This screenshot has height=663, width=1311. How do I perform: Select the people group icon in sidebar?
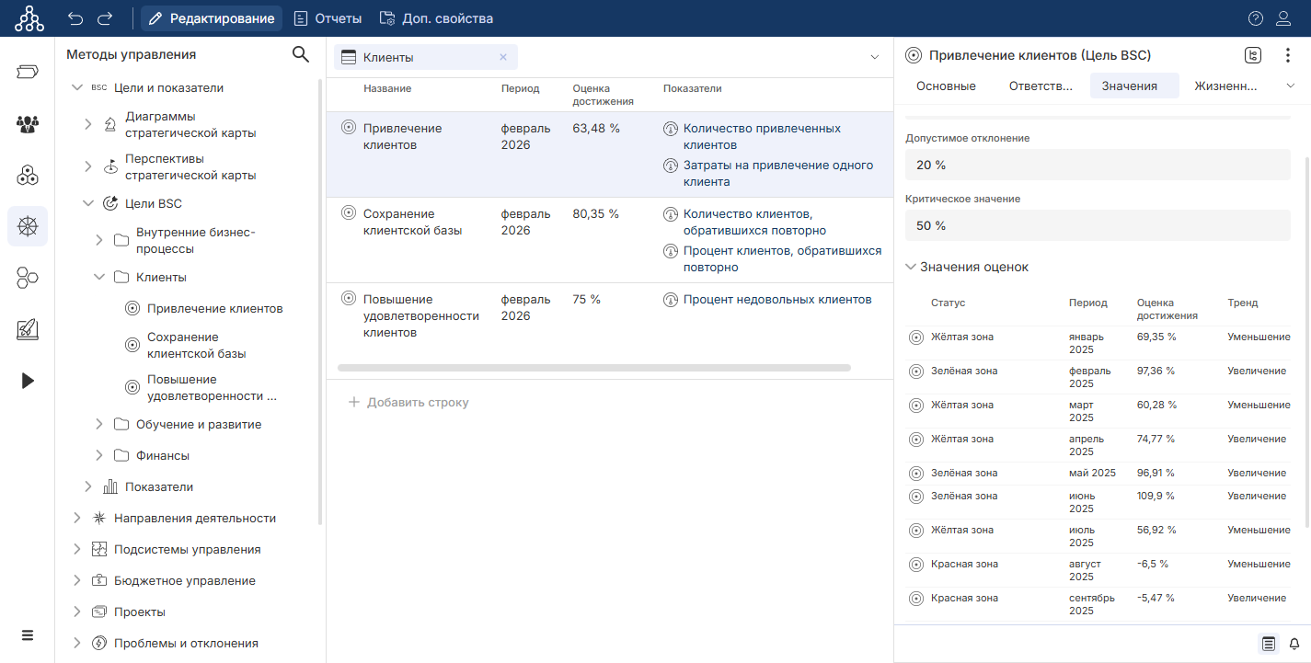point(28,124)
